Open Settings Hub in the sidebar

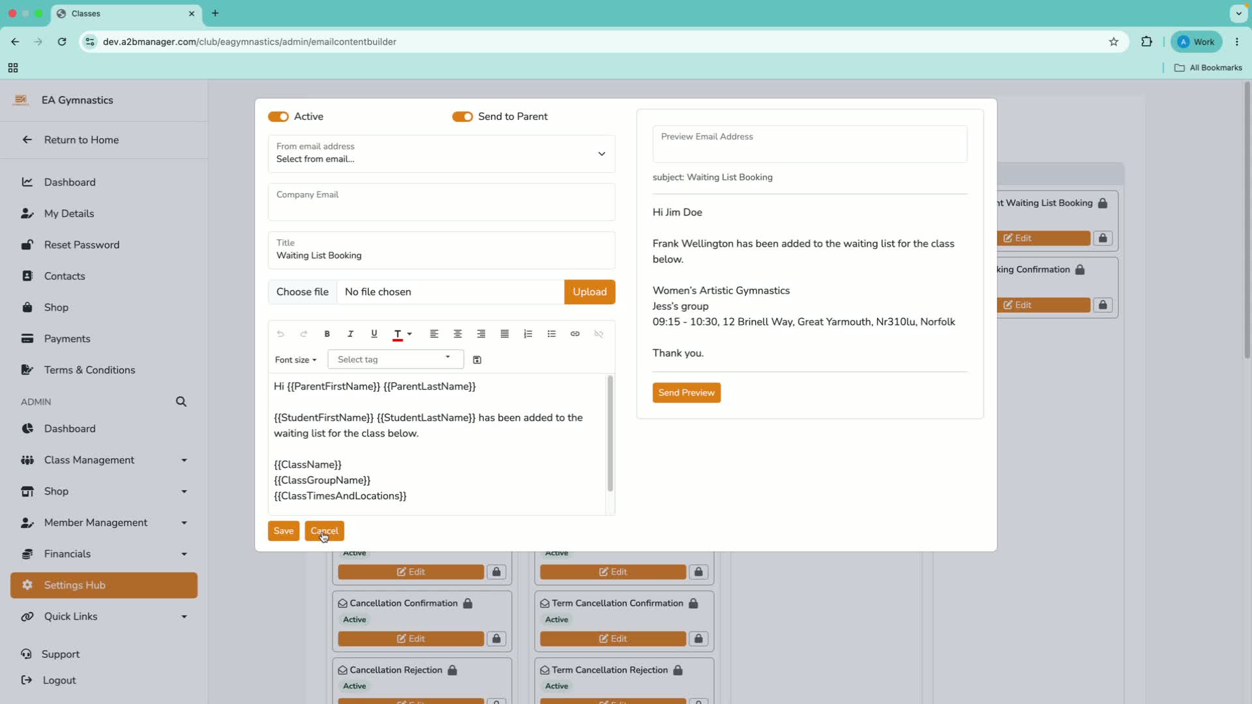(x=104, y=585)
